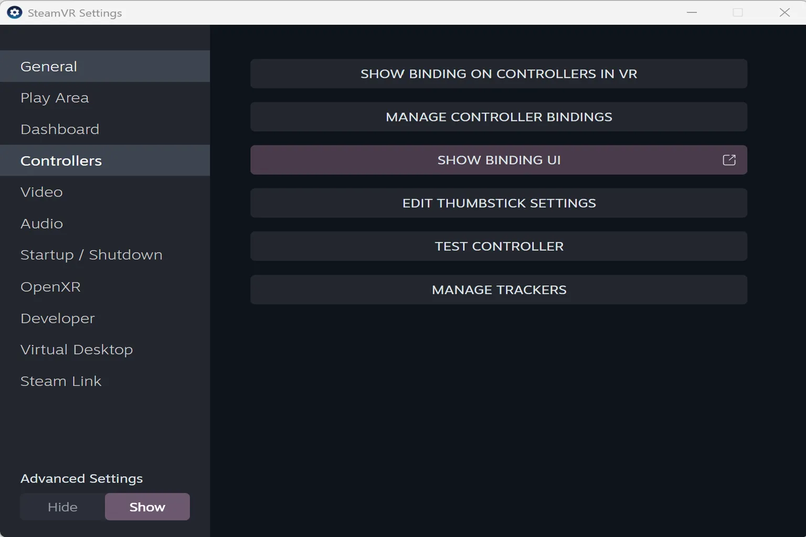This screenshot has height=537, width=806.
Task: Set Advanced Settings to Hide
Action: click(62, 507)
